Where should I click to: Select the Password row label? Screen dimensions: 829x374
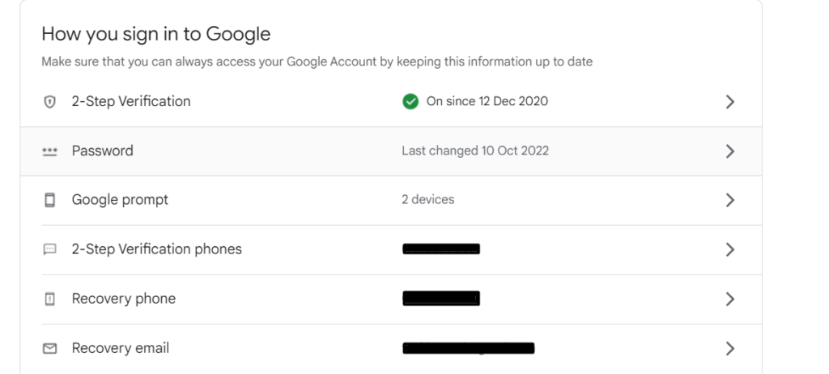coord(102,151)
